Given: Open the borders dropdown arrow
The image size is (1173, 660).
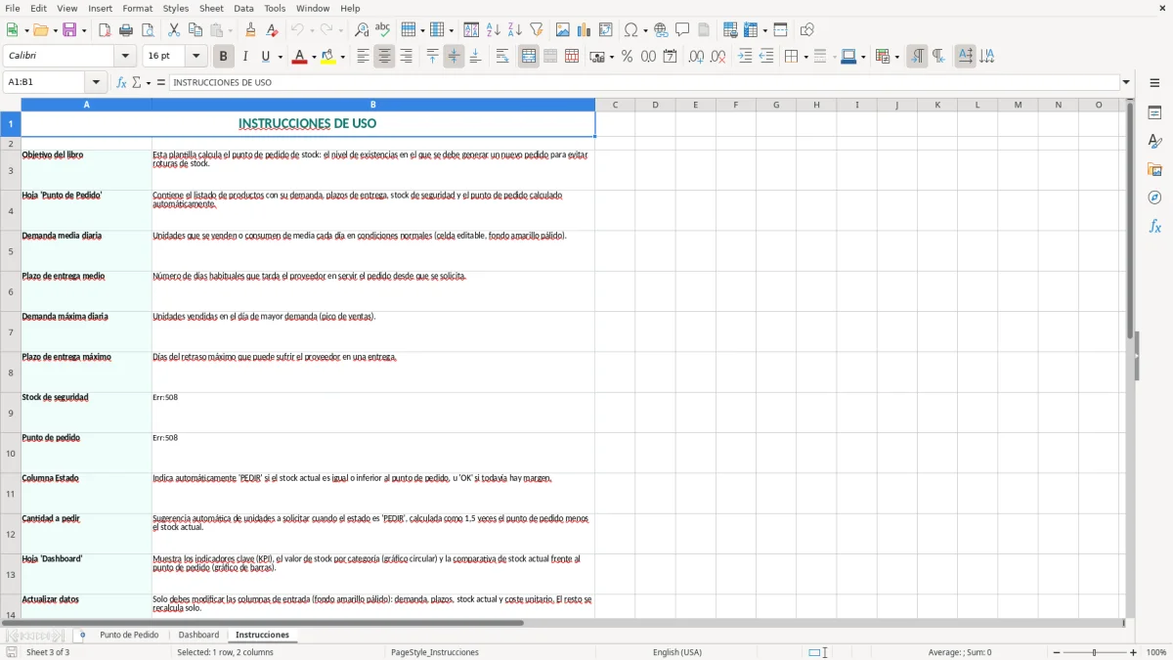Looking at the screenshot, I should click(805, 57).
